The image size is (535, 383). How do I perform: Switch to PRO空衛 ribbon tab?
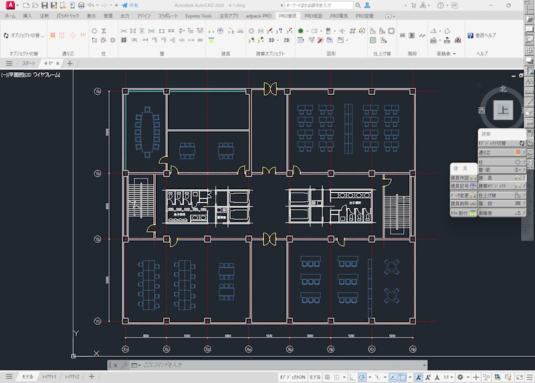364,16
